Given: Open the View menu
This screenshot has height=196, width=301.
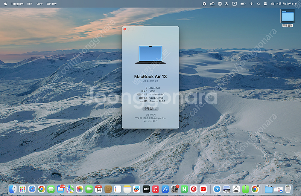Looking at the screenshot, I should coord(40,4).
